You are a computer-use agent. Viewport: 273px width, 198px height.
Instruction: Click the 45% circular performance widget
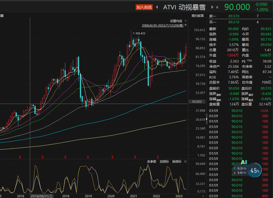tap(255, 170)
